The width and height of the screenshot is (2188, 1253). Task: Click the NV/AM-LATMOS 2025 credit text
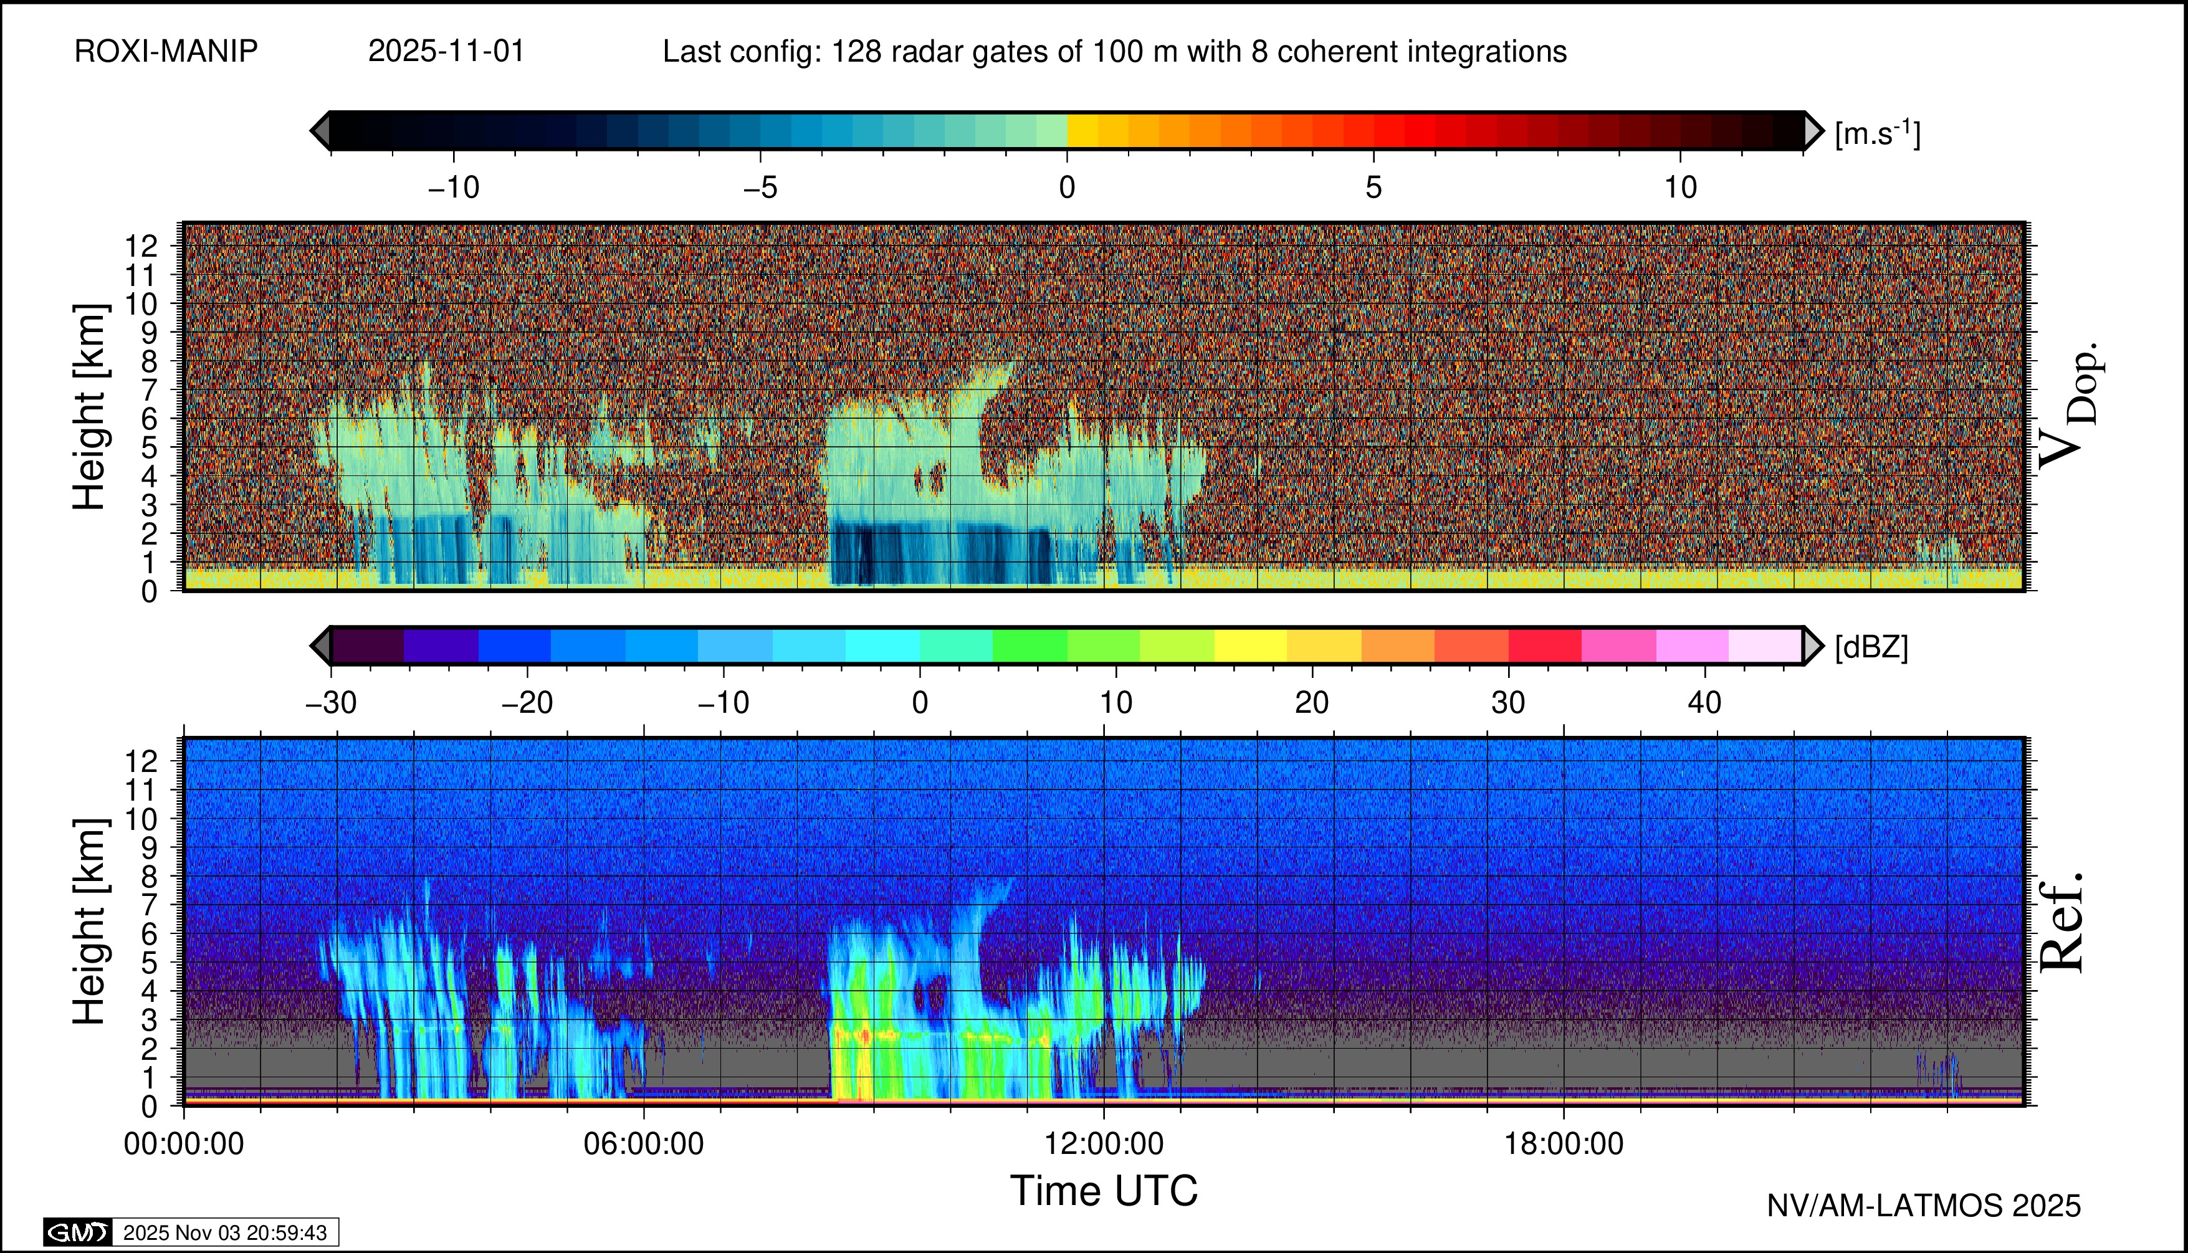[x=1923, y=1206]
